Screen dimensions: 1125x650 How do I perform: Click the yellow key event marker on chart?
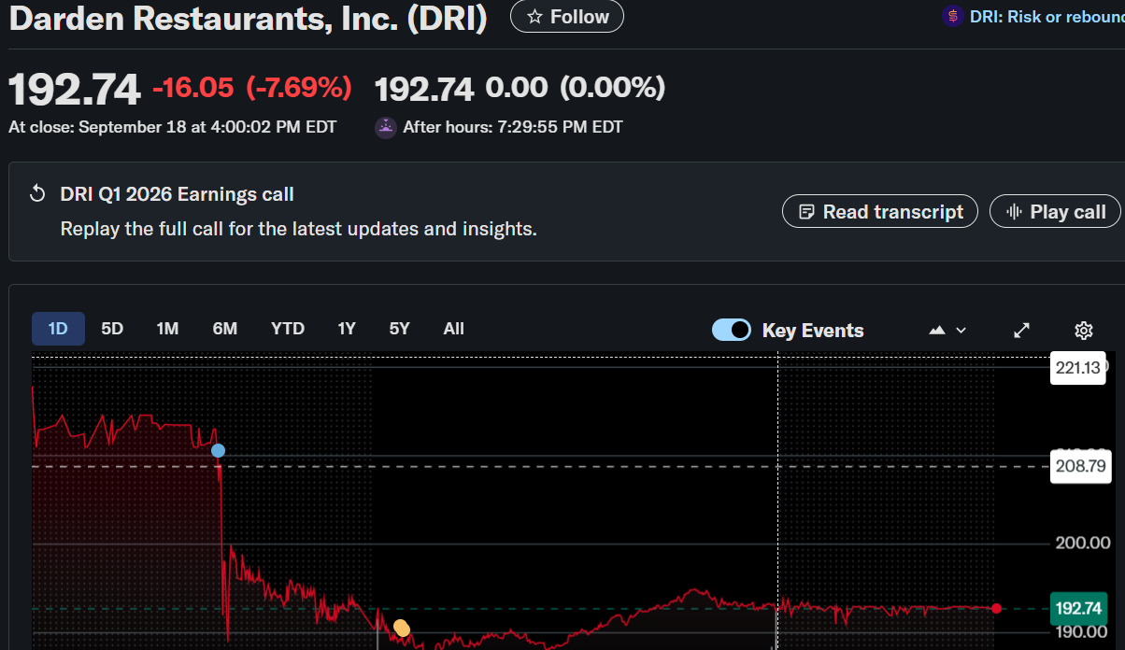[401, 628]
